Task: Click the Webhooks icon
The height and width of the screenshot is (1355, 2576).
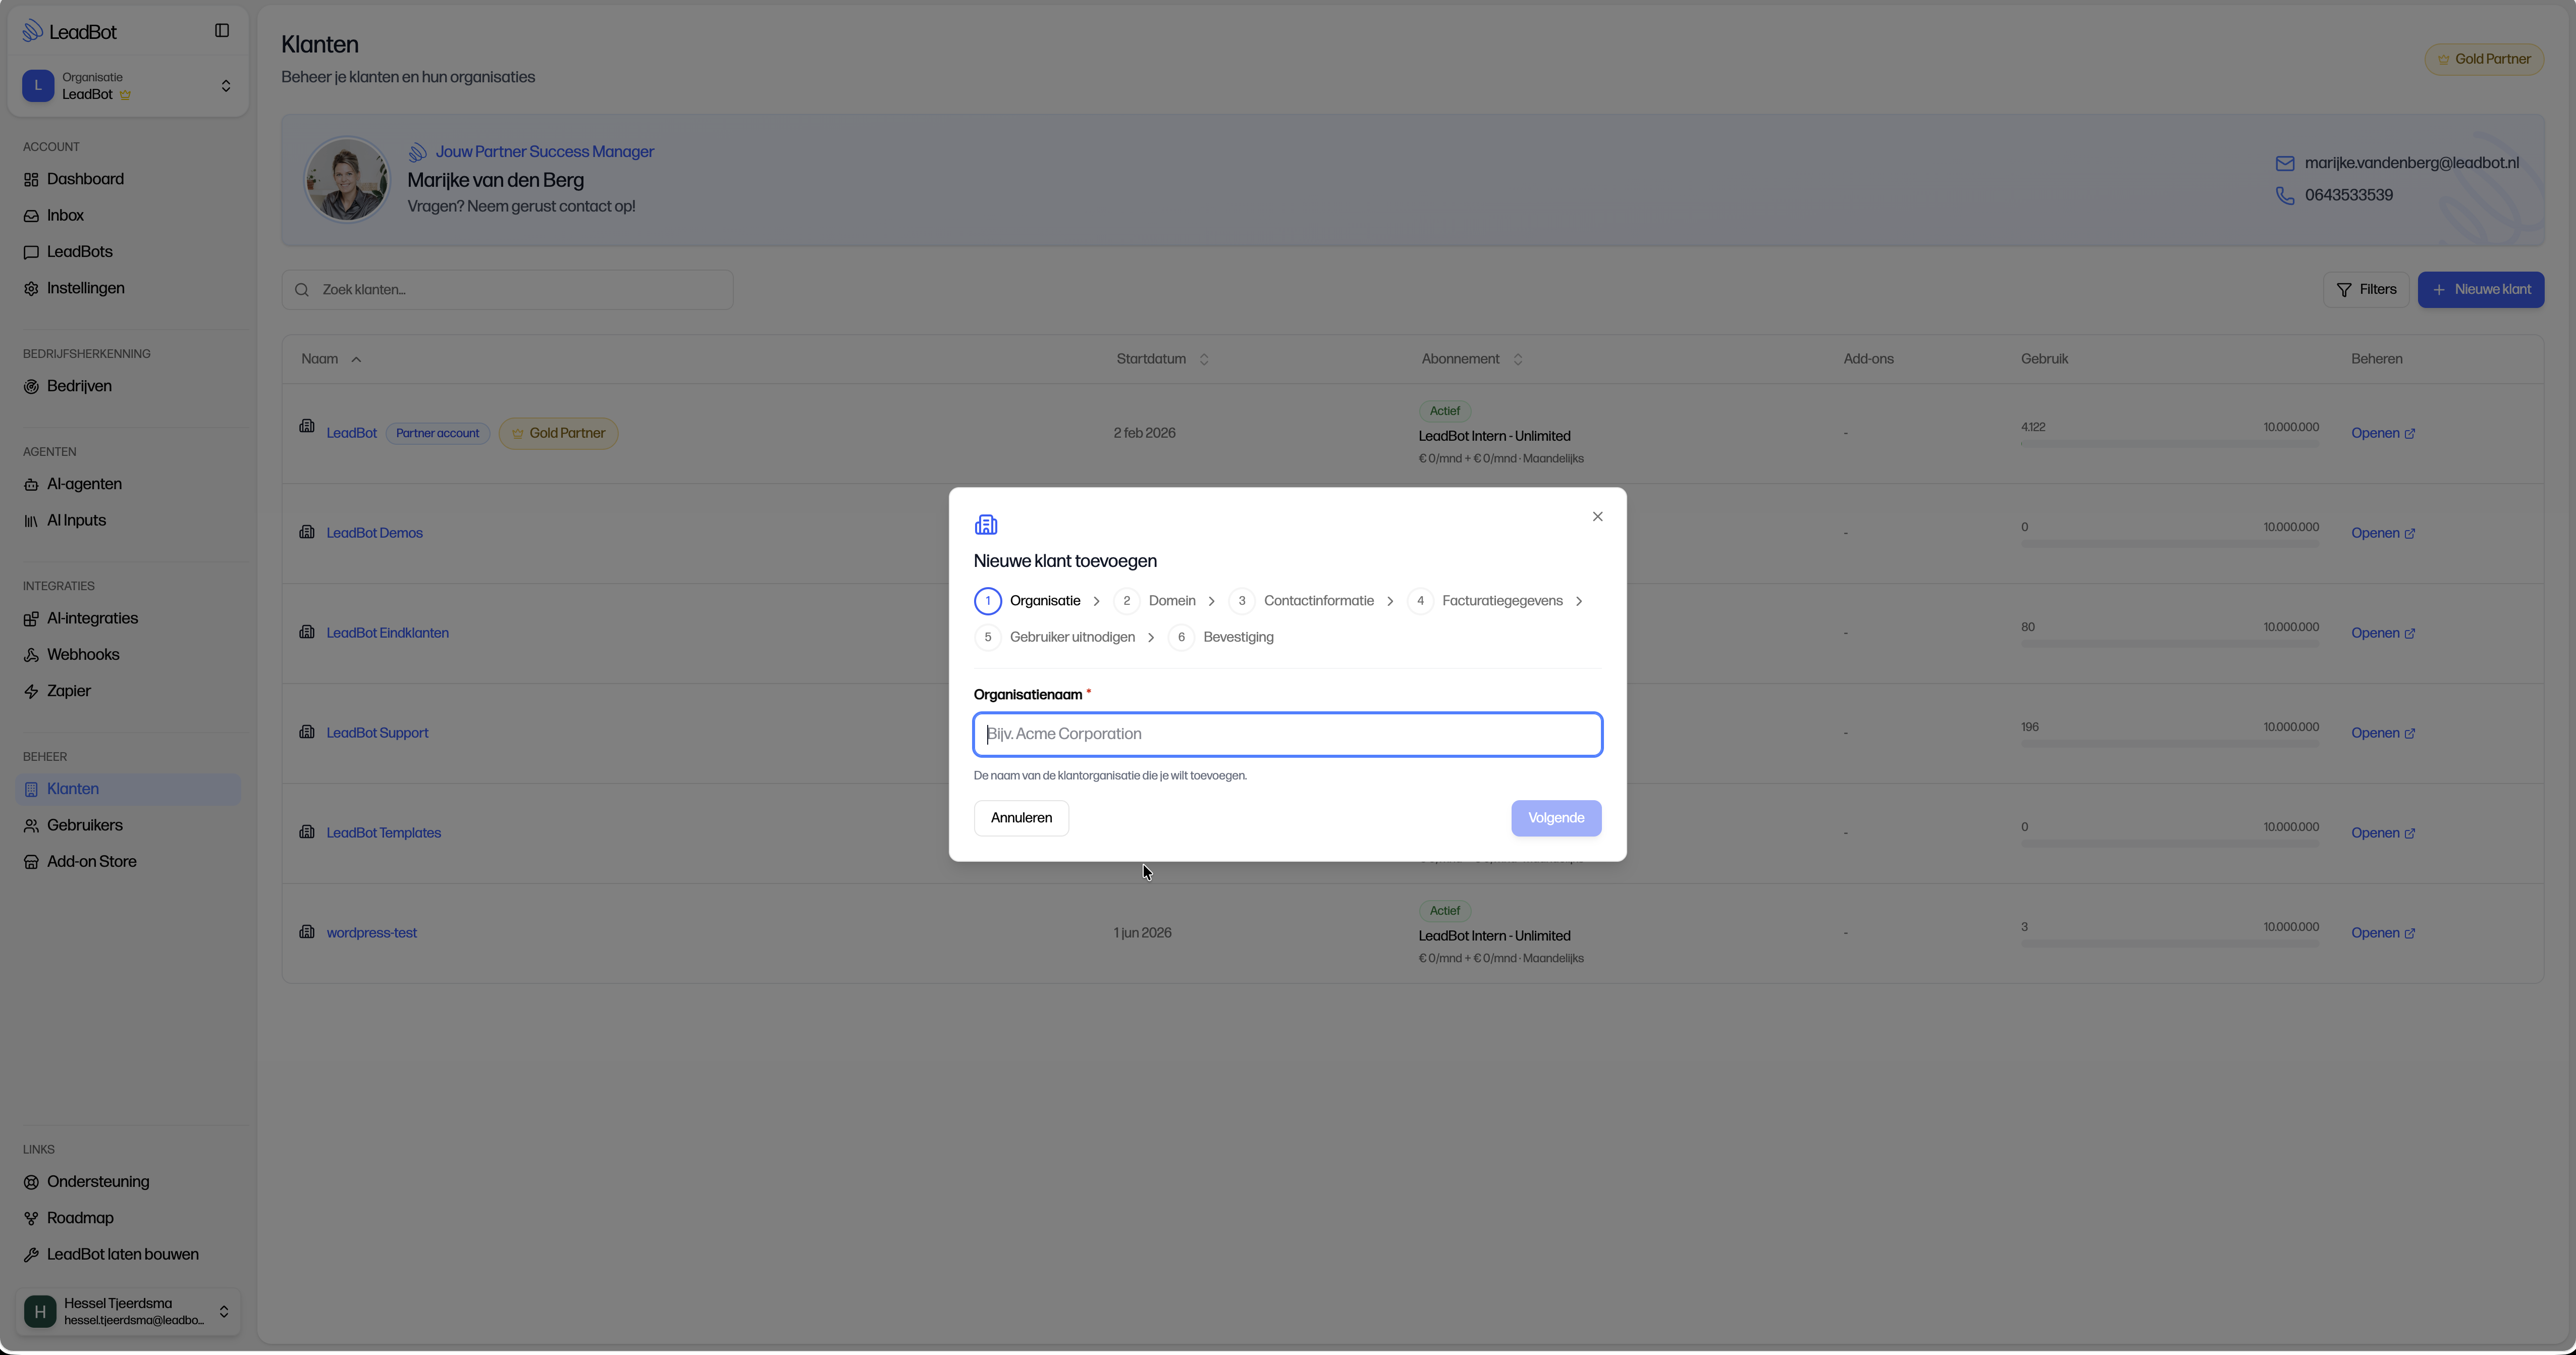Action: click(x=31, y=655)
